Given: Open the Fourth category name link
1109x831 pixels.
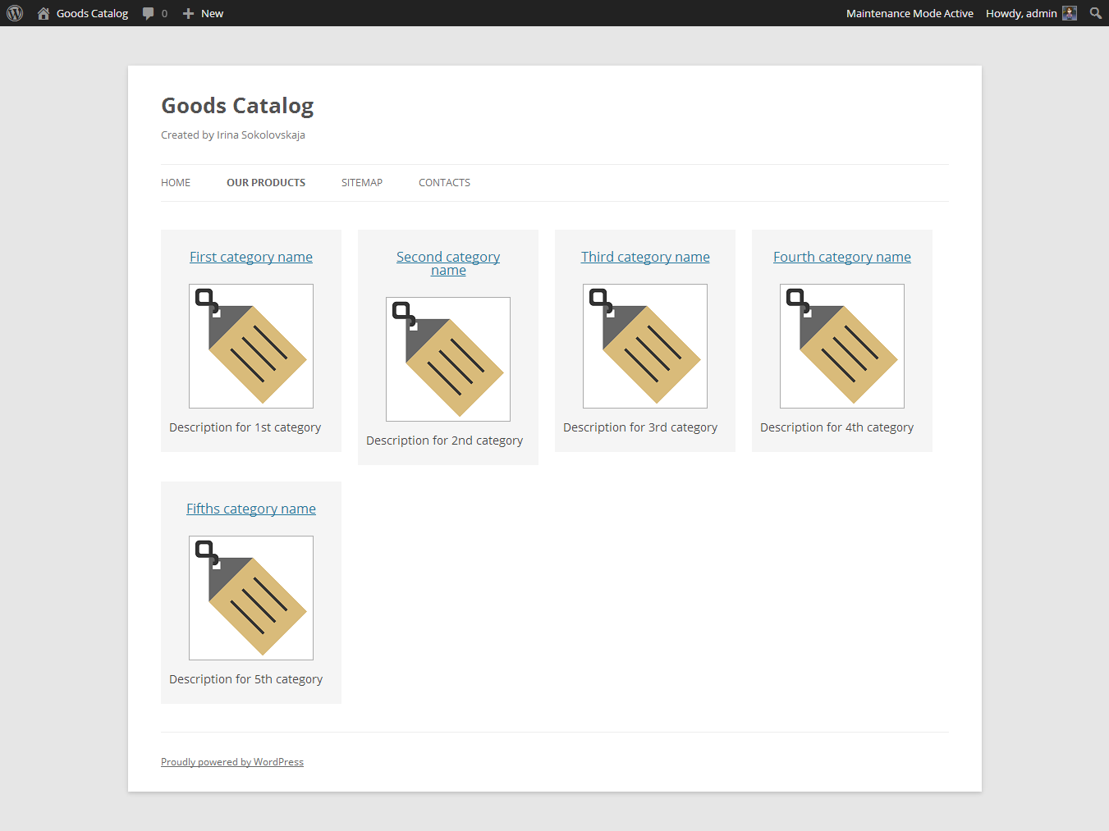Looking at the screenshot, I should (x=842, y=257).
